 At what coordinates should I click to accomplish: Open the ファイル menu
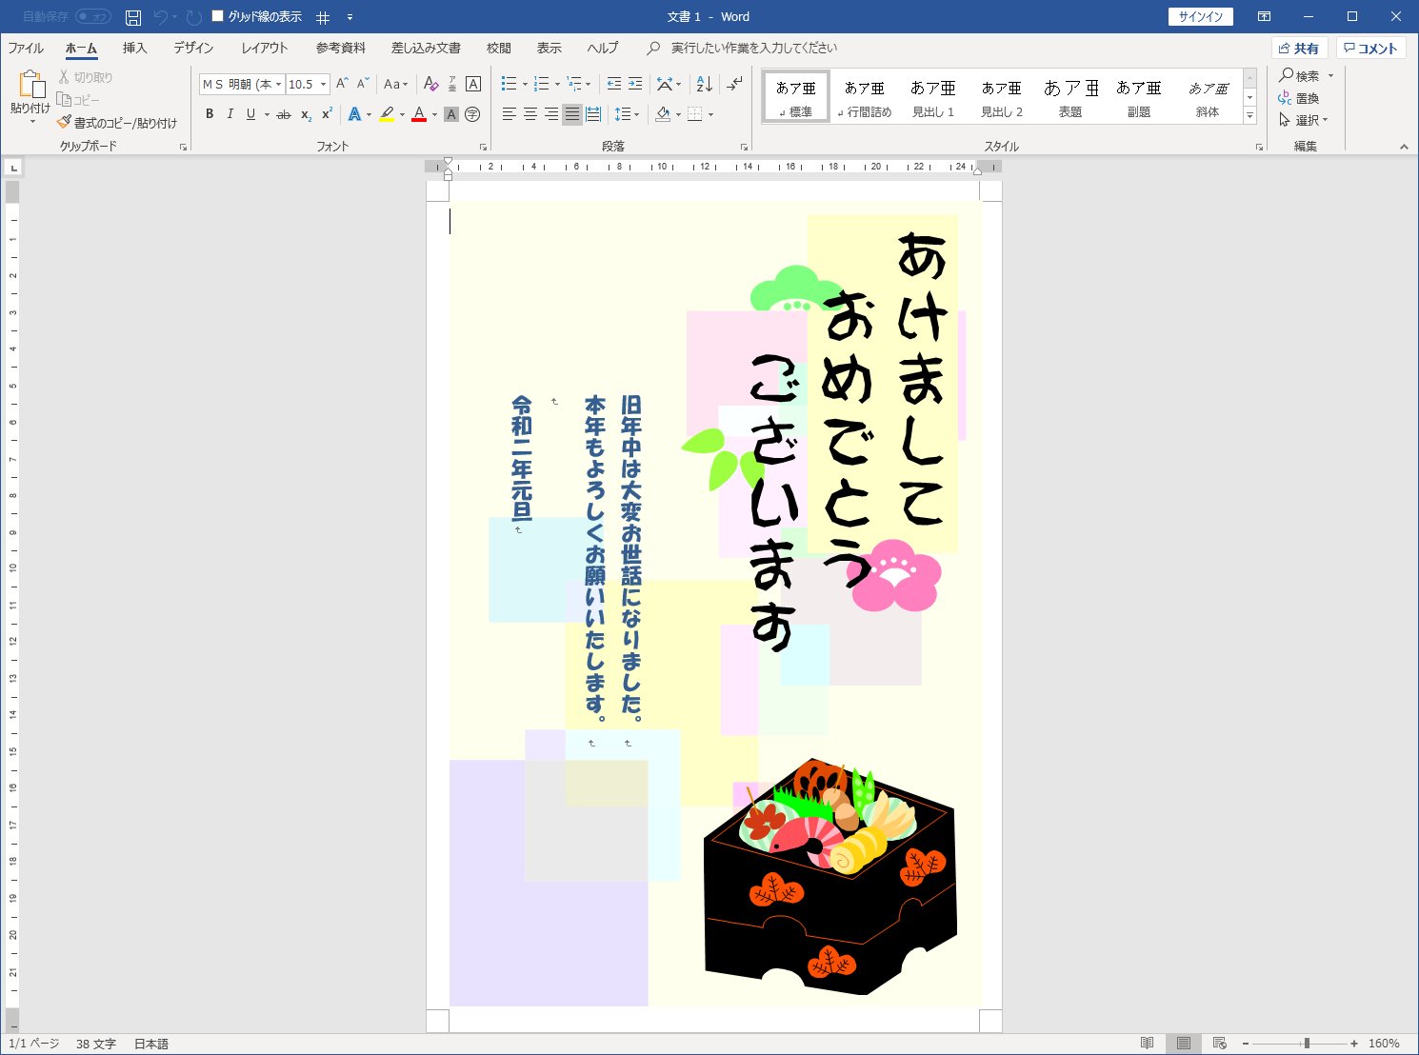tap(25, 48)
